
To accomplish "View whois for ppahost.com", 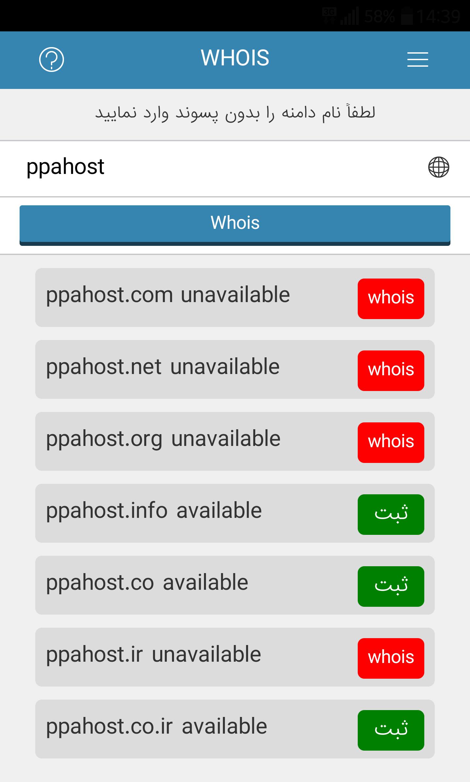I will tap(391, 298).
